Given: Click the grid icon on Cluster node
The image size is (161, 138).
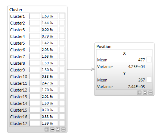Looking at the screenshot, I should (47, 129).
